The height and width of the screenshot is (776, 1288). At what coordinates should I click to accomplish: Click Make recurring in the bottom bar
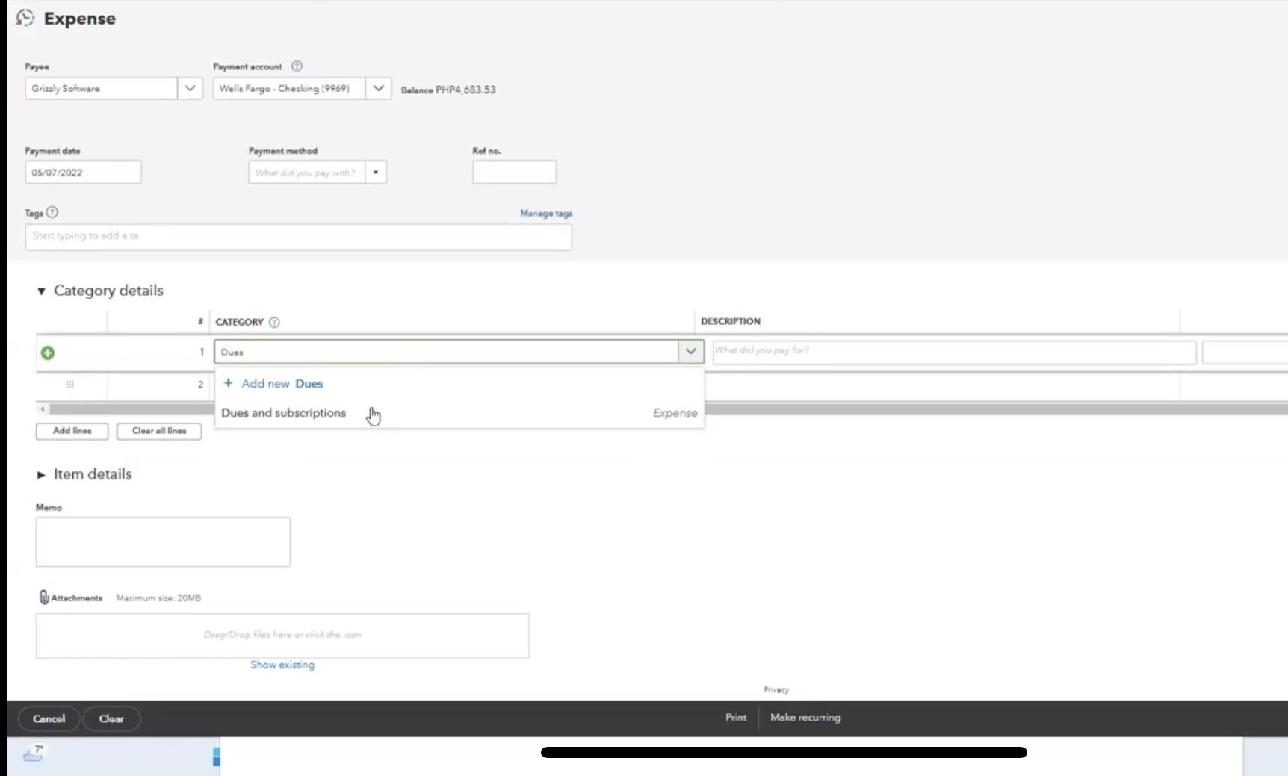coord(805,717)
